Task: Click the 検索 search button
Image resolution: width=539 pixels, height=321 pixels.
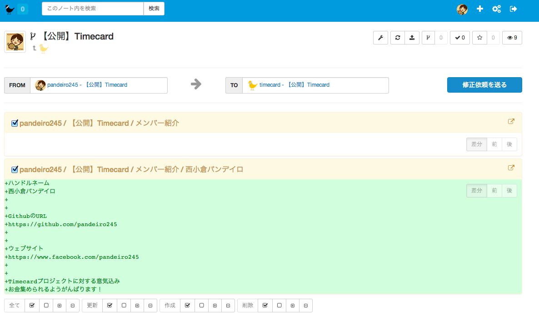Action: (154, 9)
